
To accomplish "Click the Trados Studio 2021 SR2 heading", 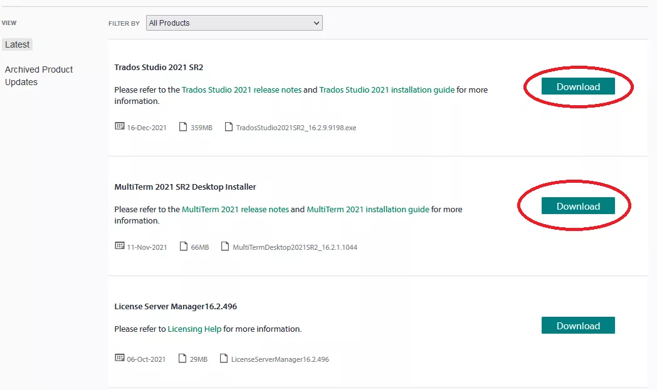I will click(159, 68).
